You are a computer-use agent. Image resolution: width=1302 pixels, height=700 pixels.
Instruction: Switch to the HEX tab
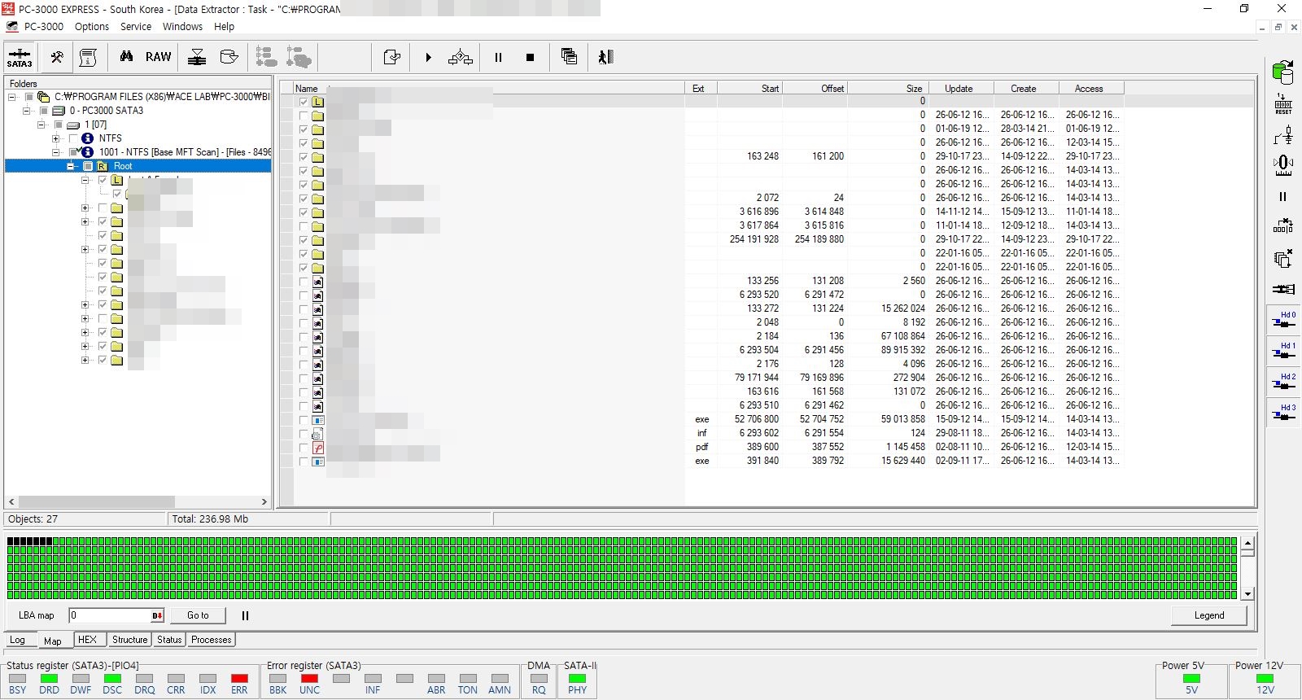click(87, 640)
